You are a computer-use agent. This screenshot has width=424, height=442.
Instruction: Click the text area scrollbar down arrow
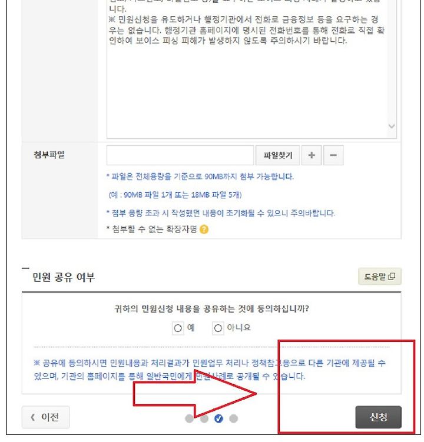pyautogui.click(x=392, y=126)
